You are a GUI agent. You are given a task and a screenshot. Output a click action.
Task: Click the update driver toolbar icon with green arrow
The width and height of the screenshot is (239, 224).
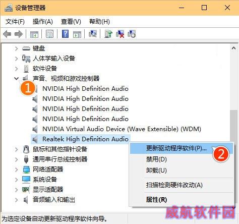(108, 34)
